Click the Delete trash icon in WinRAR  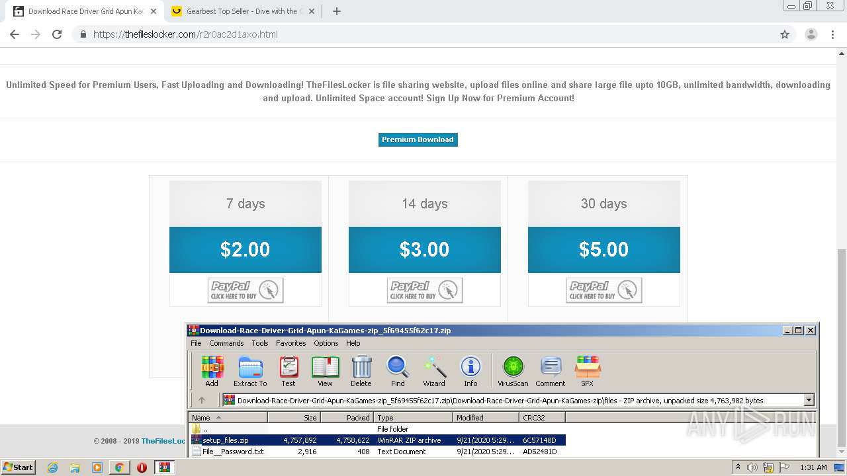(x=361, y=371)
